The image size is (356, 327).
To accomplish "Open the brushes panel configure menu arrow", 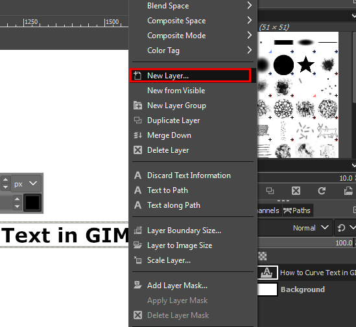I will point(353,16).
